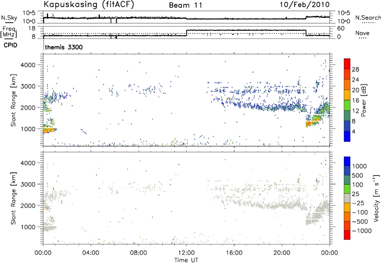Click the "3000" tick of the velocity panel
Screen dimensions: 381x263
click(28, 184)
